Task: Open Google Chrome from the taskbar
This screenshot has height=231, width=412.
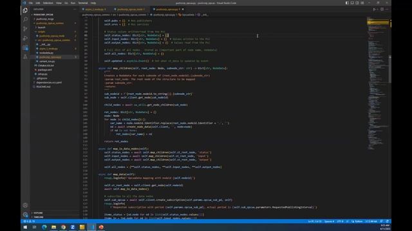Action: point(63,227)
